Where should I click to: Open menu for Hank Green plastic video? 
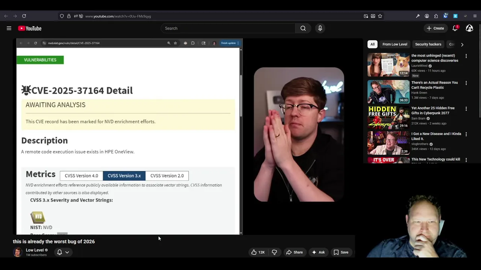[466, 83]
